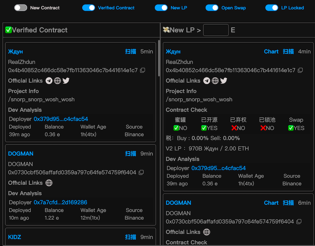Copy DOGMAN address in Verified Contract column
This screenshot has height=246, width=315.
(x=141, y=173)
